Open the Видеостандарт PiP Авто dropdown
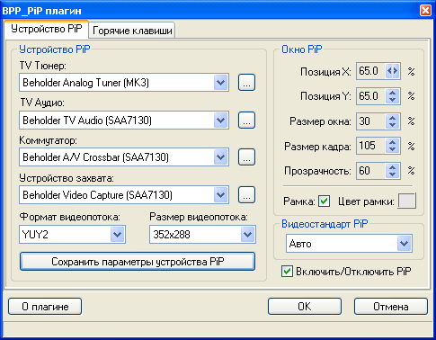The width and height of the screenshot is (436, 340). pyautogui.click(x=404, y=244)
